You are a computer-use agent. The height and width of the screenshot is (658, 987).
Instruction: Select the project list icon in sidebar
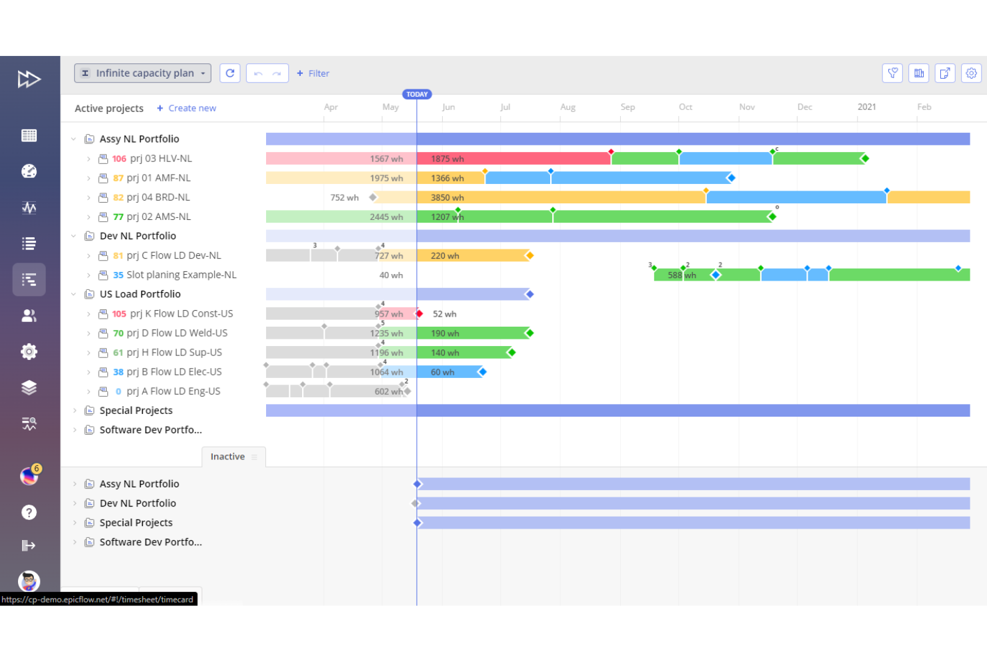click(29, 243)
